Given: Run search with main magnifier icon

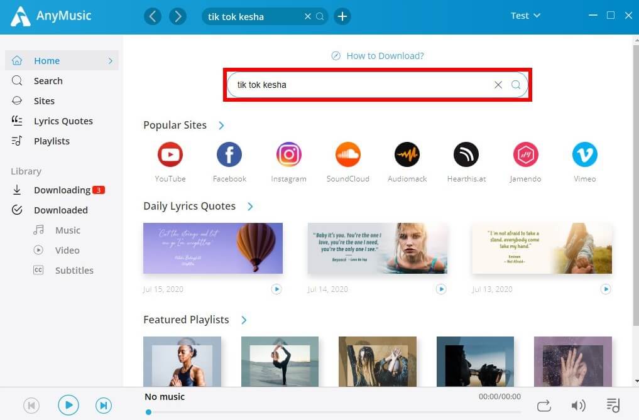Looking at the screenshot, I should [516, 85].
